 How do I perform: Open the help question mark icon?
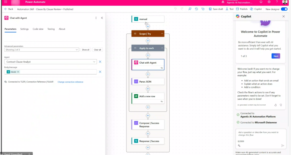tap(277, 2)
